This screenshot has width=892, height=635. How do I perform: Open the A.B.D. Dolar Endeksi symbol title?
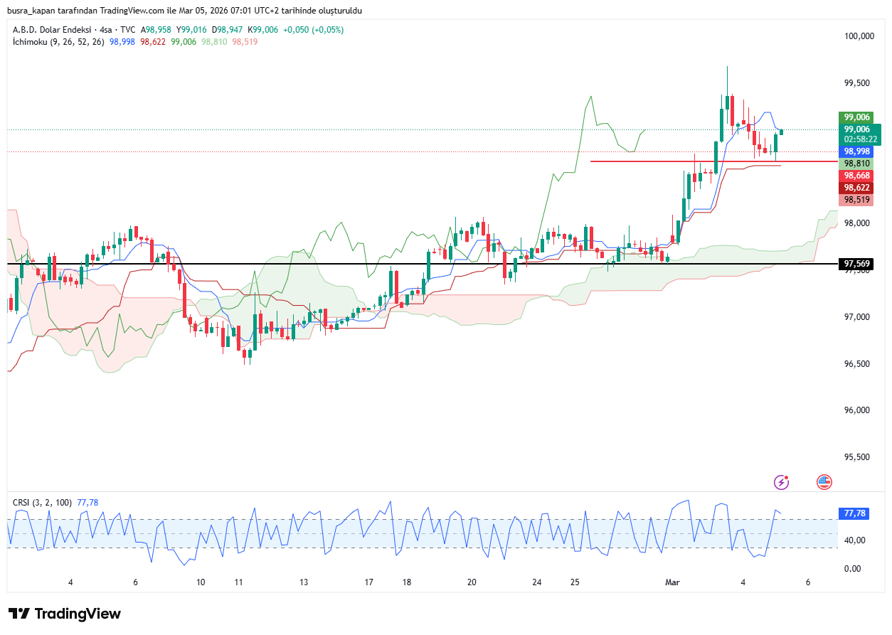click(53, 30)
